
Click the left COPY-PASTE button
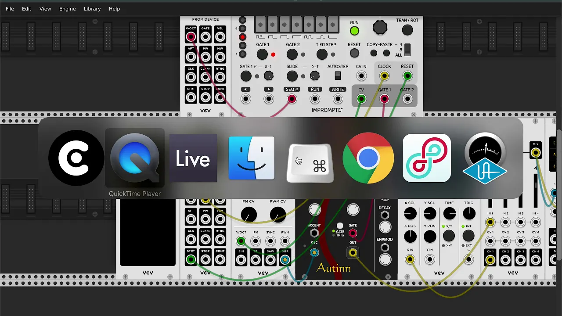(x=374, y=53)
